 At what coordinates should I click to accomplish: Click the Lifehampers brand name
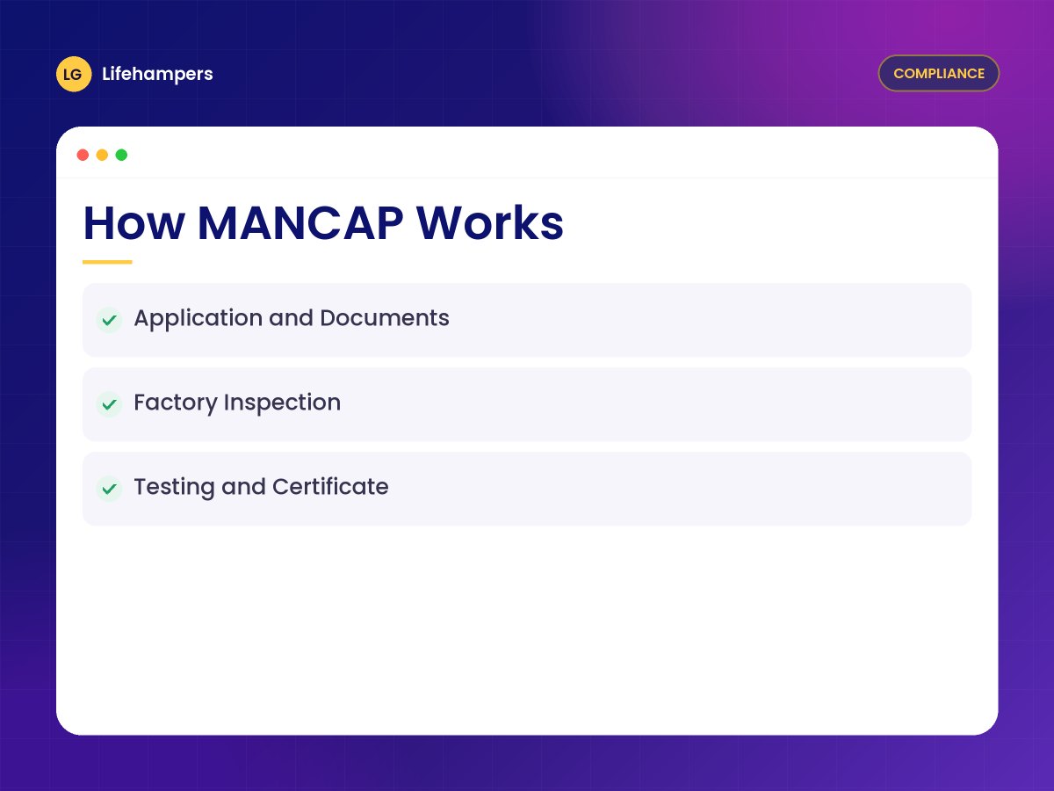click(157, 74)
